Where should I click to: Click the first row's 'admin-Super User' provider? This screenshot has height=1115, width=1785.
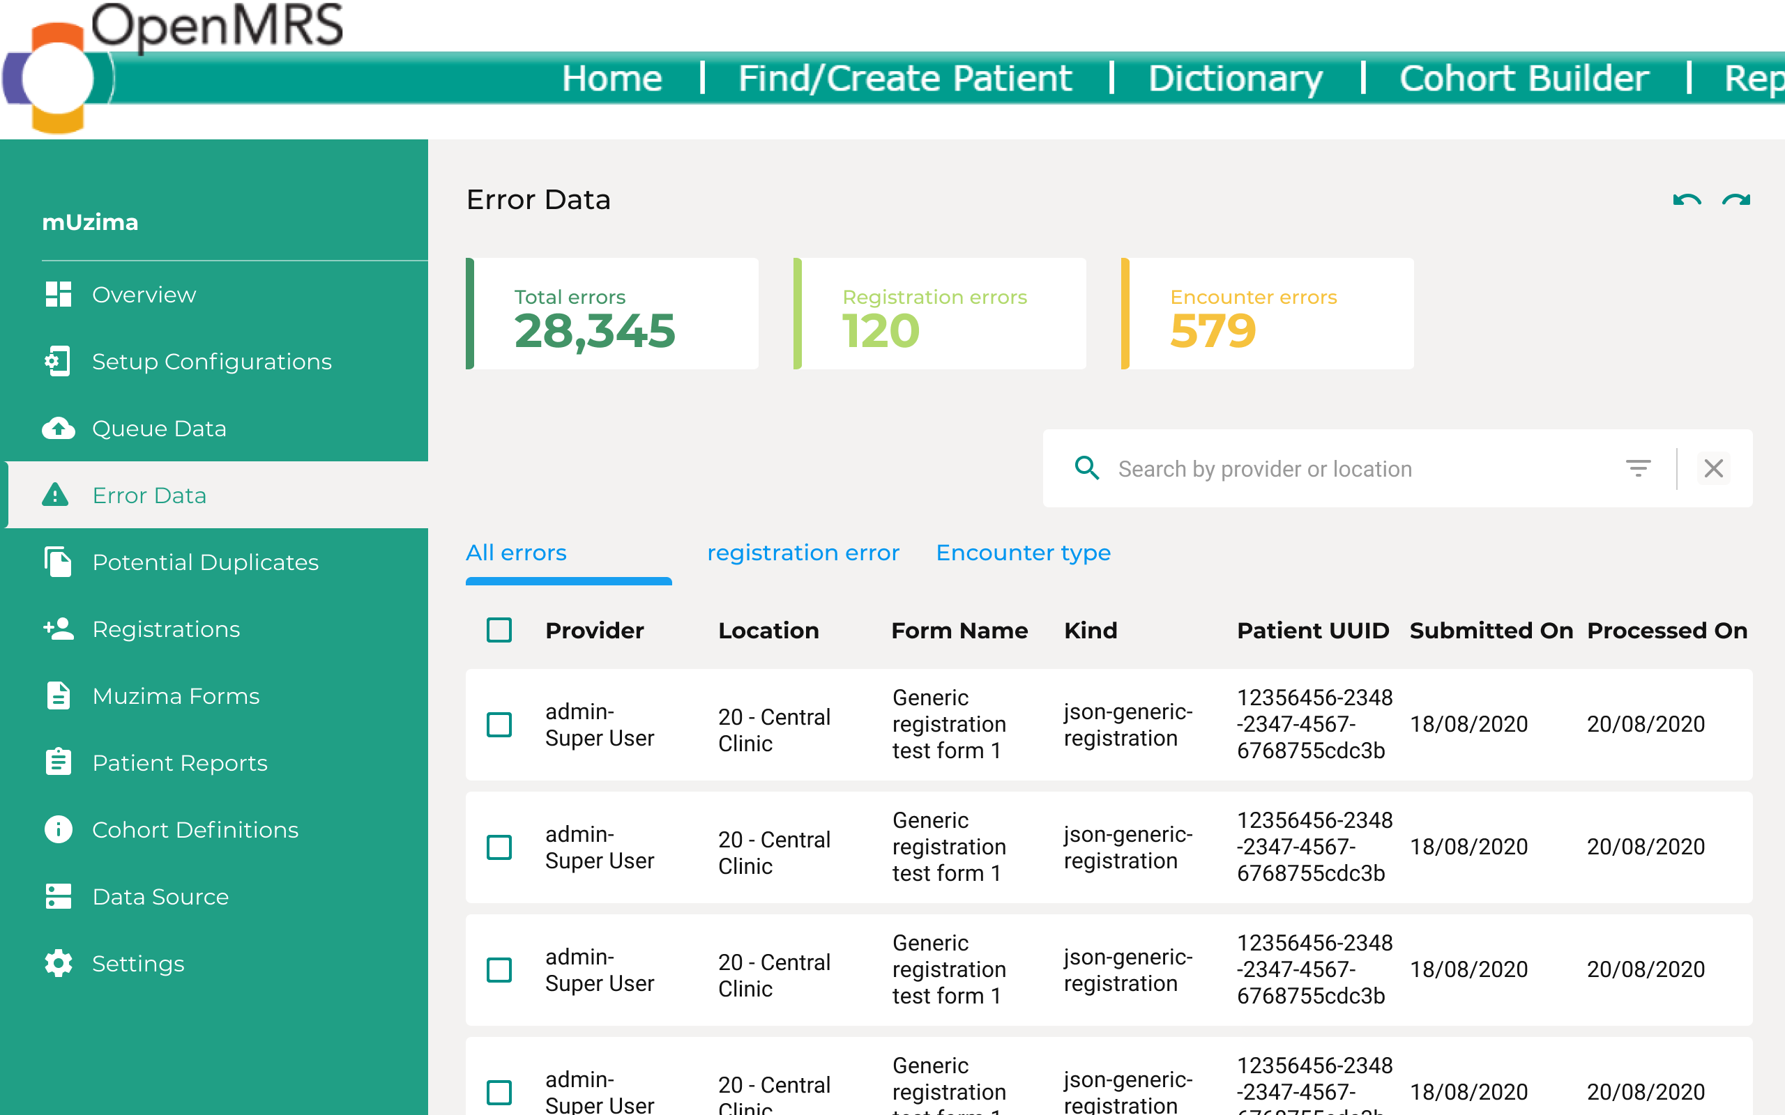600,724
